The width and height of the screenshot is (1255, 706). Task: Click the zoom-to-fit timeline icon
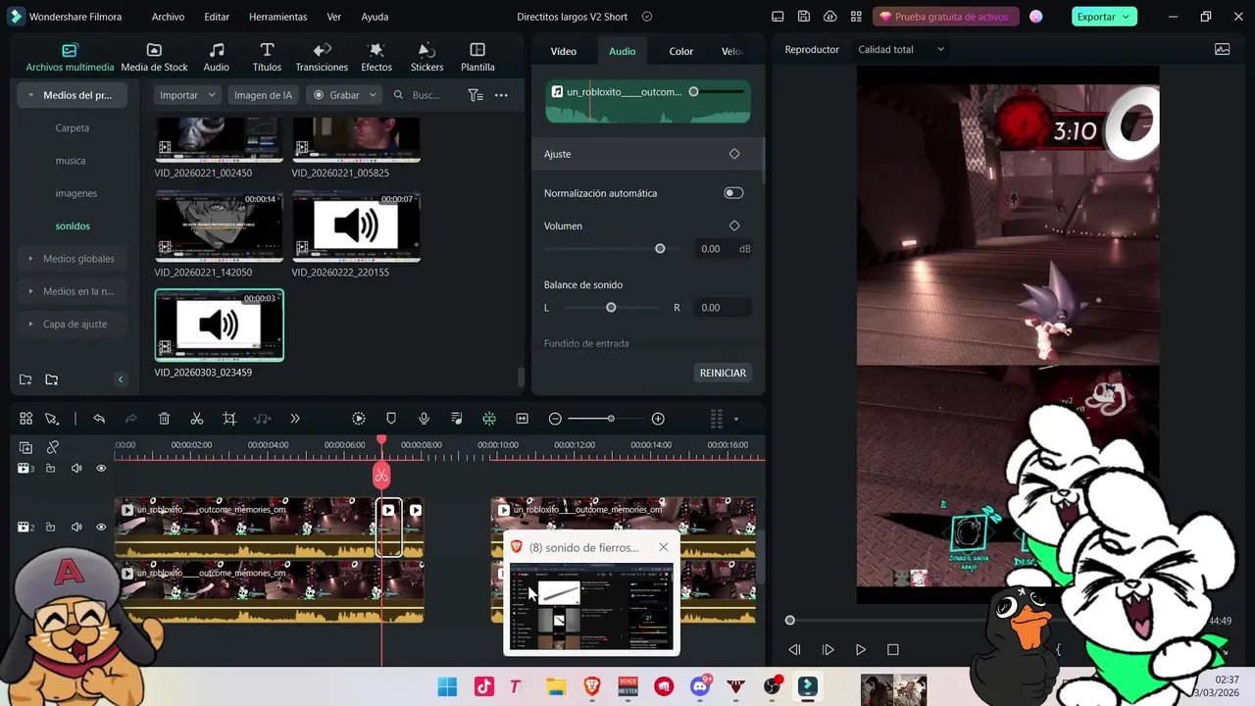click(523, 419)
